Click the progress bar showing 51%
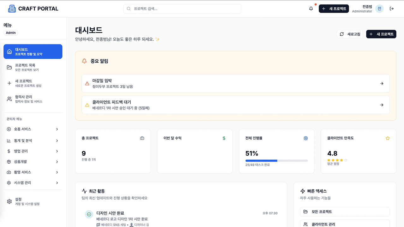Viewport: 404px width, 227px height. (276, 160)
